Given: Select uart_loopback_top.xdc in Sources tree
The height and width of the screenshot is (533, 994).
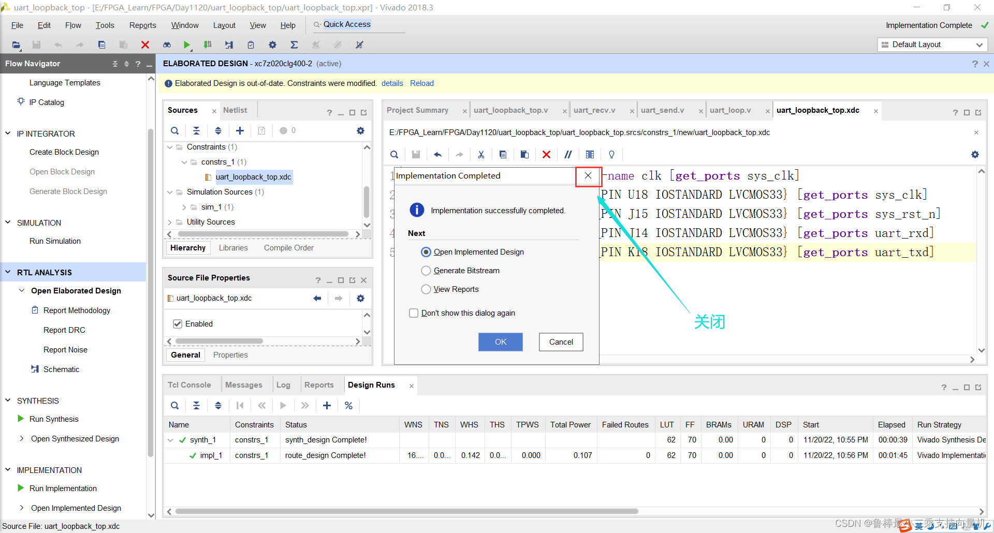Looking at the screenshot, I should tap(253, 177).
